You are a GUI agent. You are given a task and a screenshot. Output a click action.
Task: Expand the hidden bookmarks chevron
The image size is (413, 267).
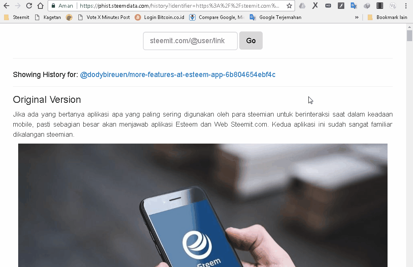coord(357,17)
